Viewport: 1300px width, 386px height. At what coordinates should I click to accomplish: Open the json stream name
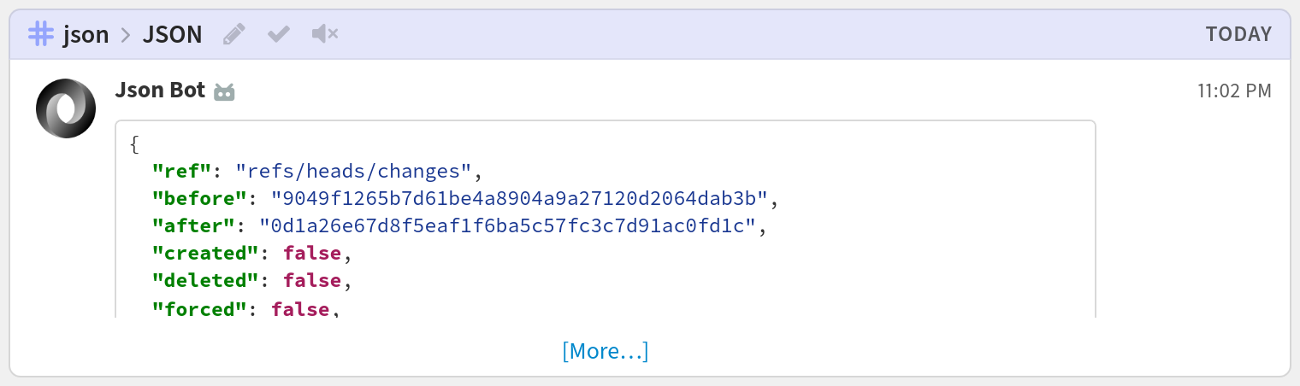tap(86, 34)
